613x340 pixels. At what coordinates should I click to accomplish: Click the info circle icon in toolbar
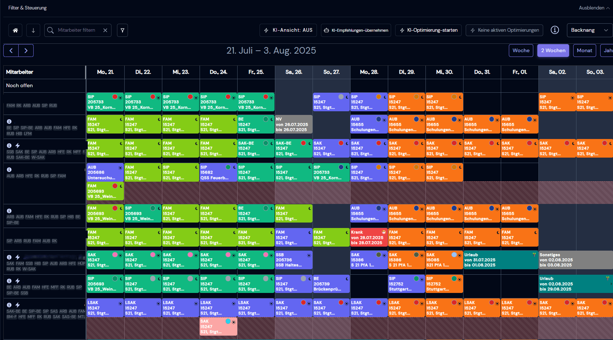(555, 30)
